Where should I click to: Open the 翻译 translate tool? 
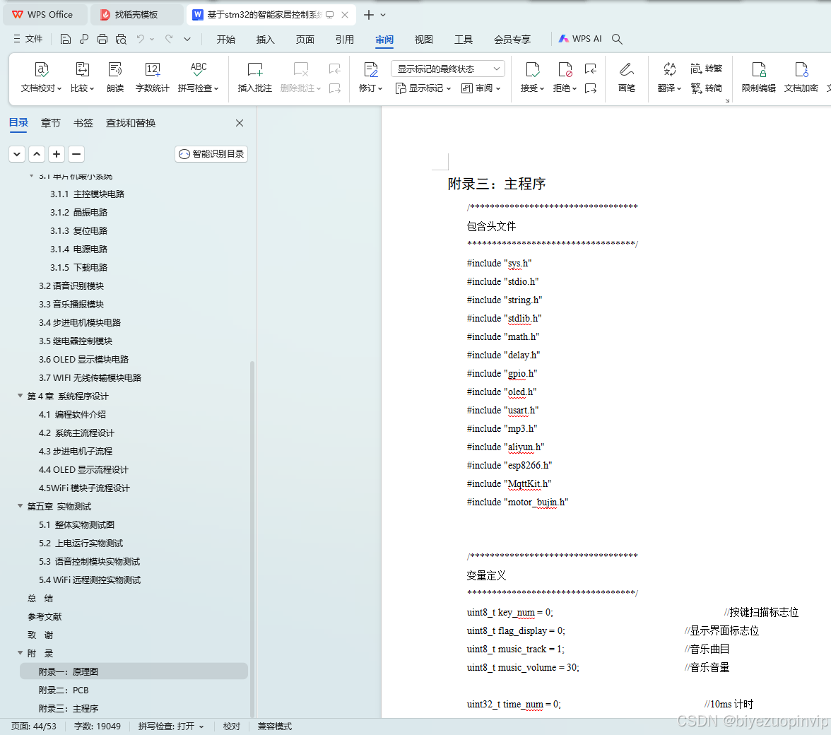point(669,77)
